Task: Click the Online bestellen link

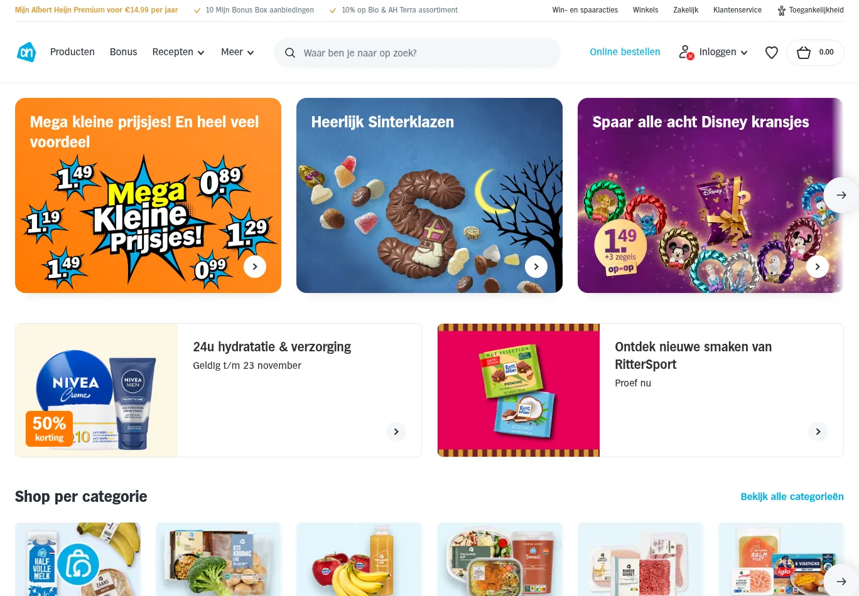Action: 625,52
